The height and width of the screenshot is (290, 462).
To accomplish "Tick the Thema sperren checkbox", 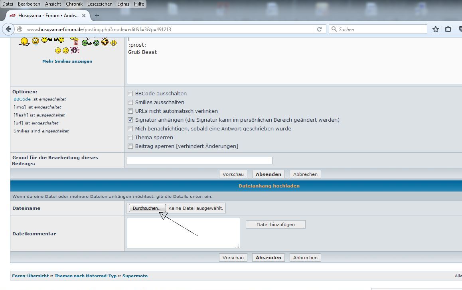I will point(130,137).
